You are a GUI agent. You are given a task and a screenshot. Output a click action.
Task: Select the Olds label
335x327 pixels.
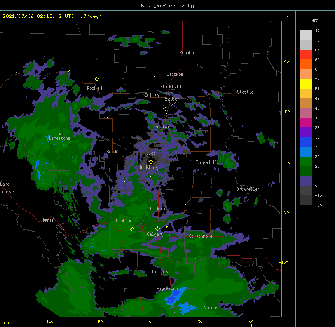point(151,153)
